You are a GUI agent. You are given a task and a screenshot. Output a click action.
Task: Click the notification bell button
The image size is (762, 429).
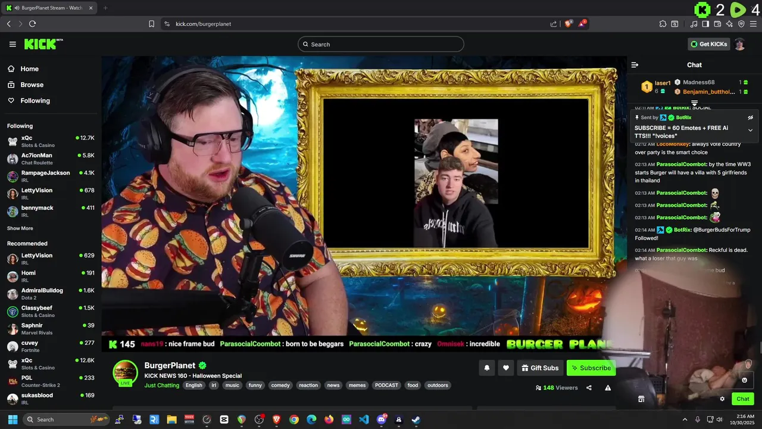pyautogui.click(x=486, y=368)
